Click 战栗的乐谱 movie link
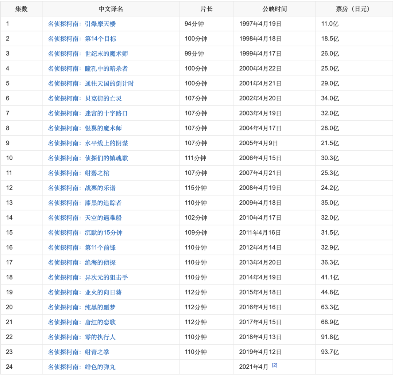This screenshot has height=375, width=394. click(82, 188)
